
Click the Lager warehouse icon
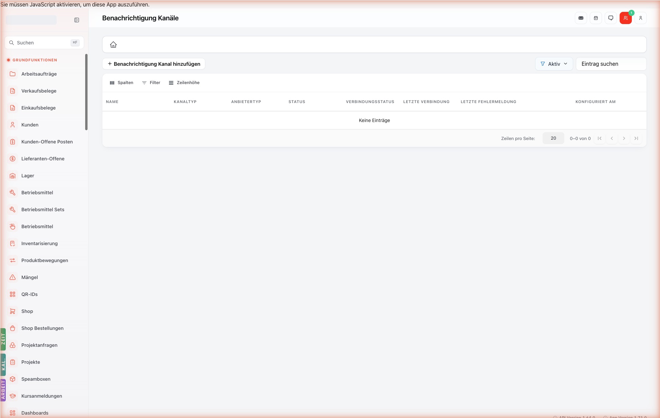tap(13, 176)
